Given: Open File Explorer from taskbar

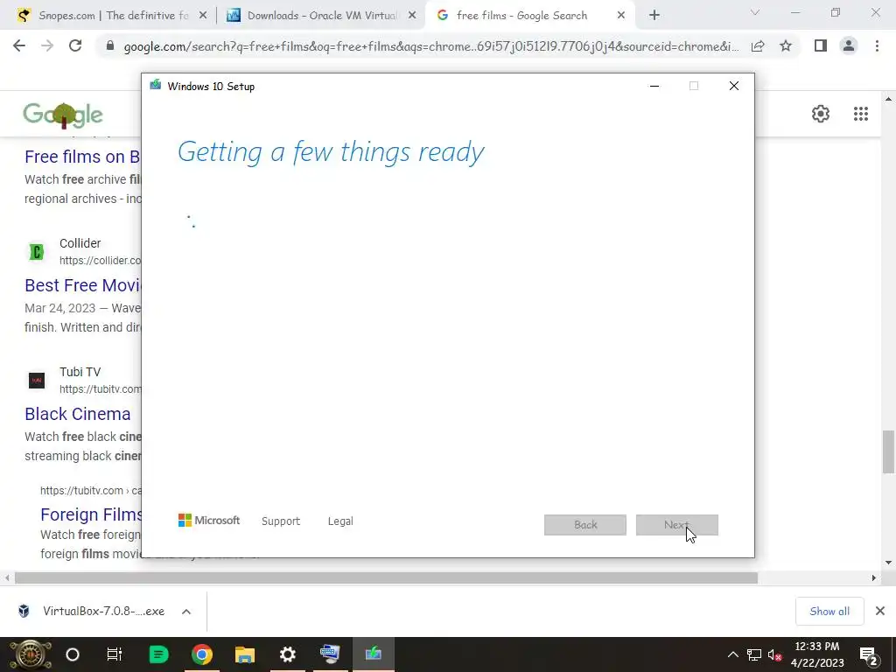Looking at the screenshot, I should (245, 654).
